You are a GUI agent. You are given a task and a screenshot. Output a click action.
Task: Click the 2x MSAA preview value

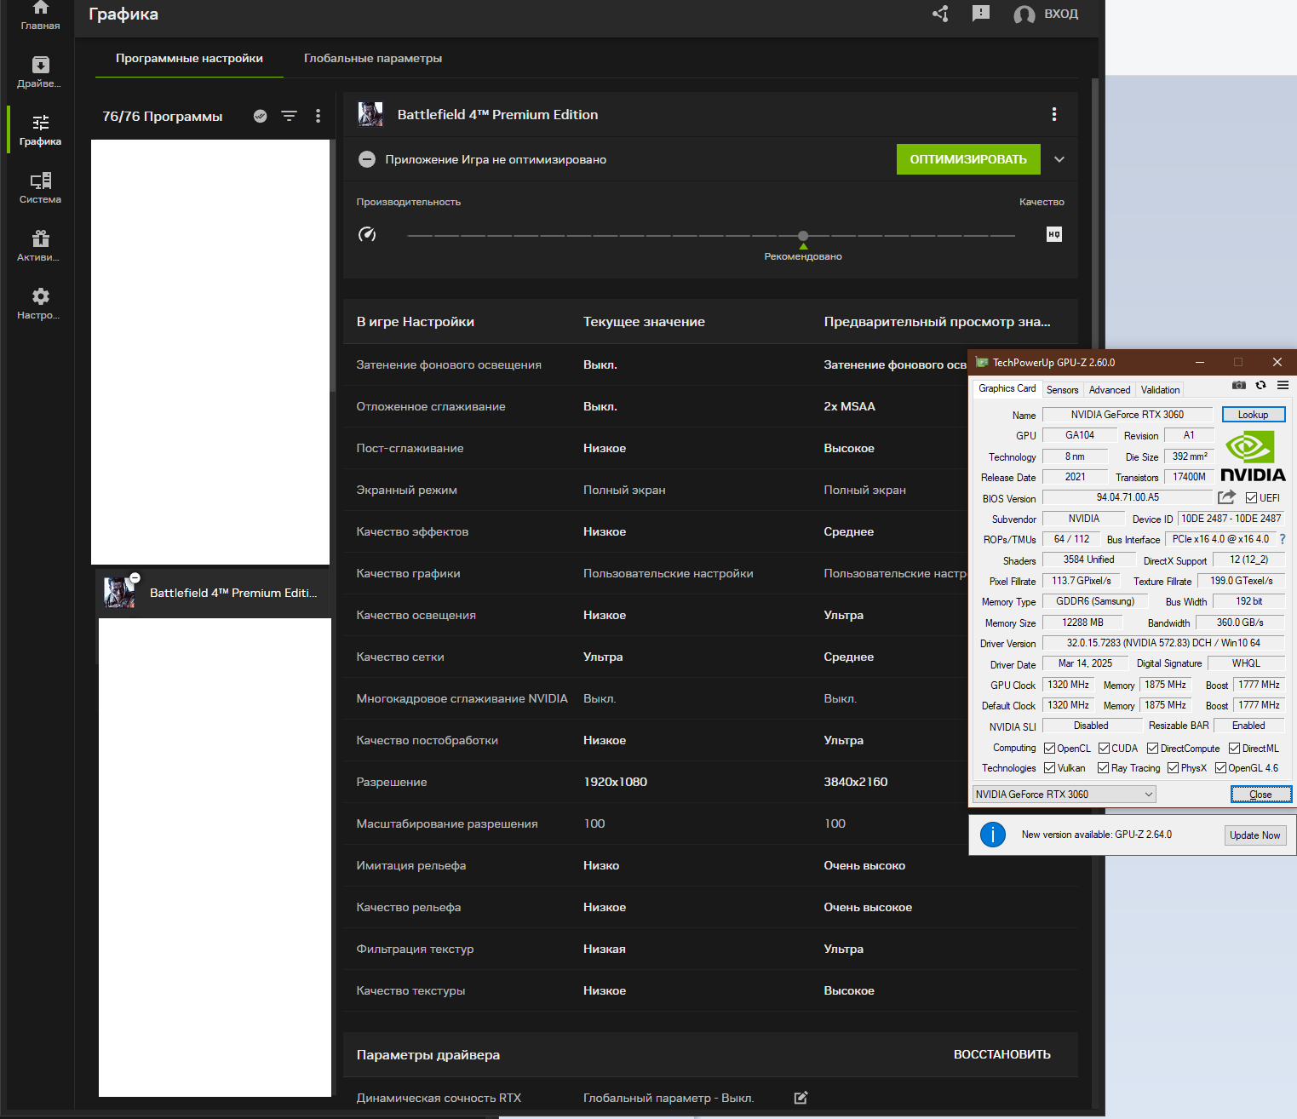pos(849,406)
